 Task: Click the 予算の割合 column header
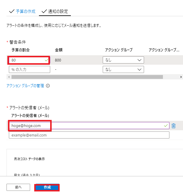coord(21,50)
